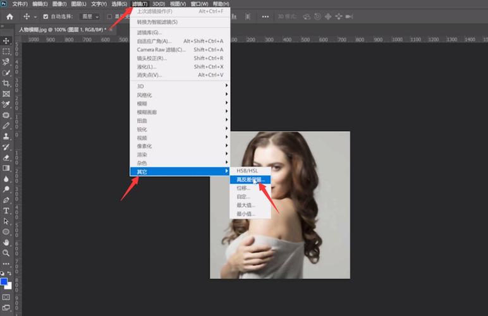Open the 图层 auto-select dropdown
The image size is (488, 316).
pos(88,16)
